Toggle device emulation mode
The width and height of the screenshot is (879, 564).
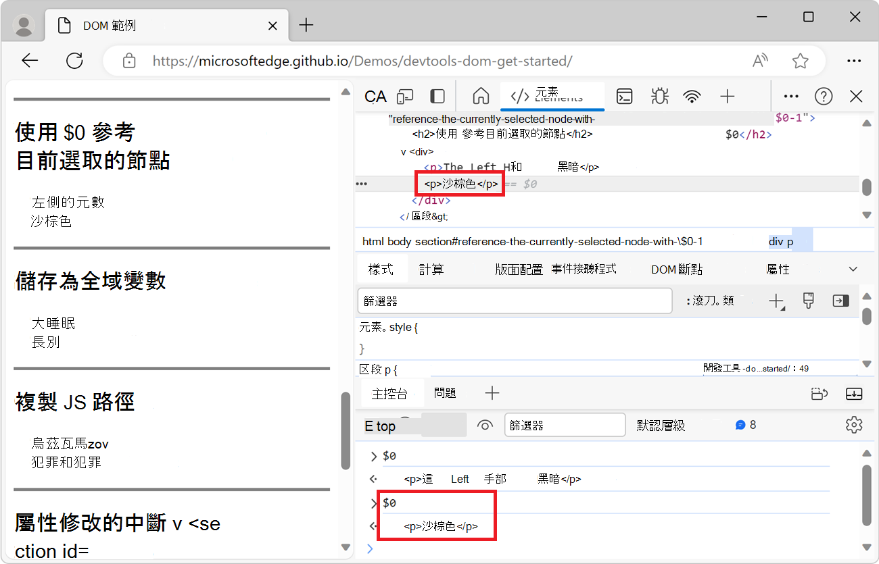click(x=405, y=97)
